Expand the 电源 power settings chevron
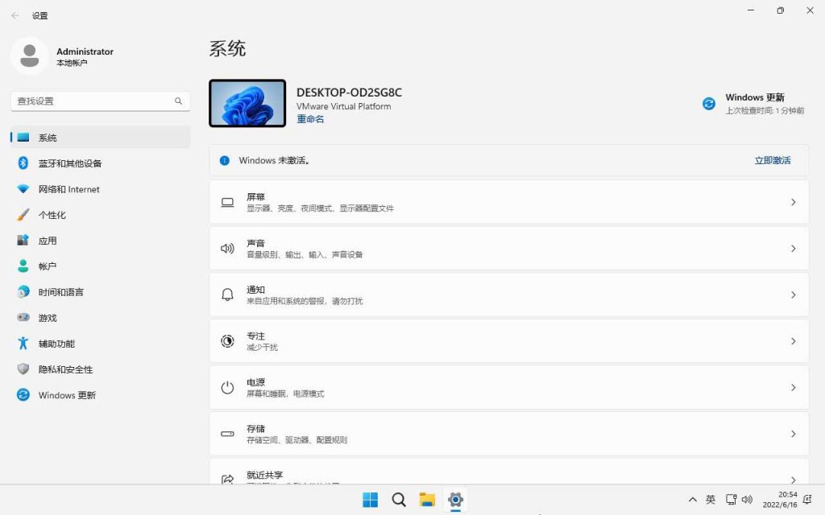The image size is (825, 515). click(793, 388)
